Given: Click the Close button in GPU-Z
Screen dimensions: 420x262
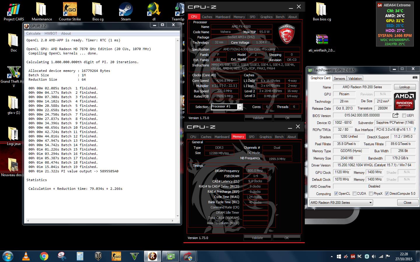Looking at the screenshot, I should [x=407, y=202].
